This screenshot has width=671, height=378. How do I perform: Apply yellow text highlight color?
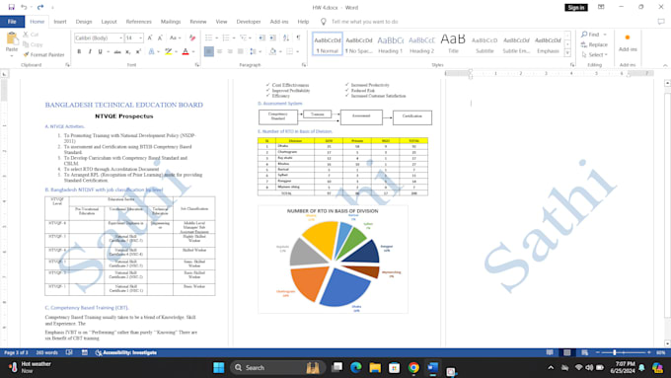pos(168,51)
